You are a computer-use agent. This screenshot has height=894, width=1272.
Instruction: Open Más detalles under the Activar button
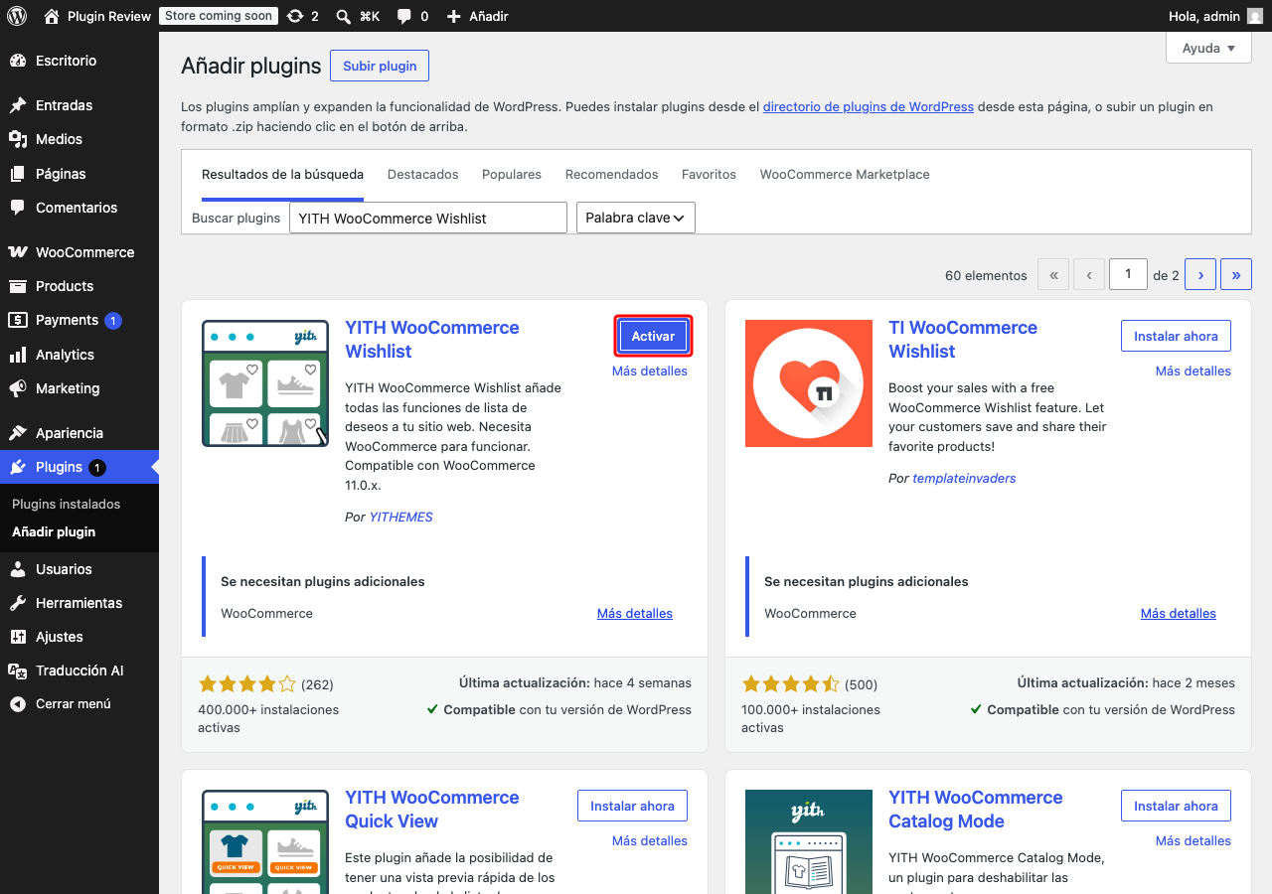[650, 371]
